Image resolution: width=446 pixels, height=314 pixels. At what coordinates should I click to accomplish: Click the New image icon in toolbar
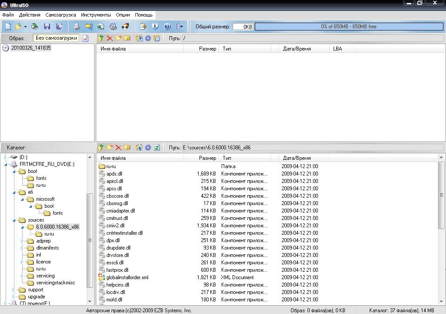8,27
